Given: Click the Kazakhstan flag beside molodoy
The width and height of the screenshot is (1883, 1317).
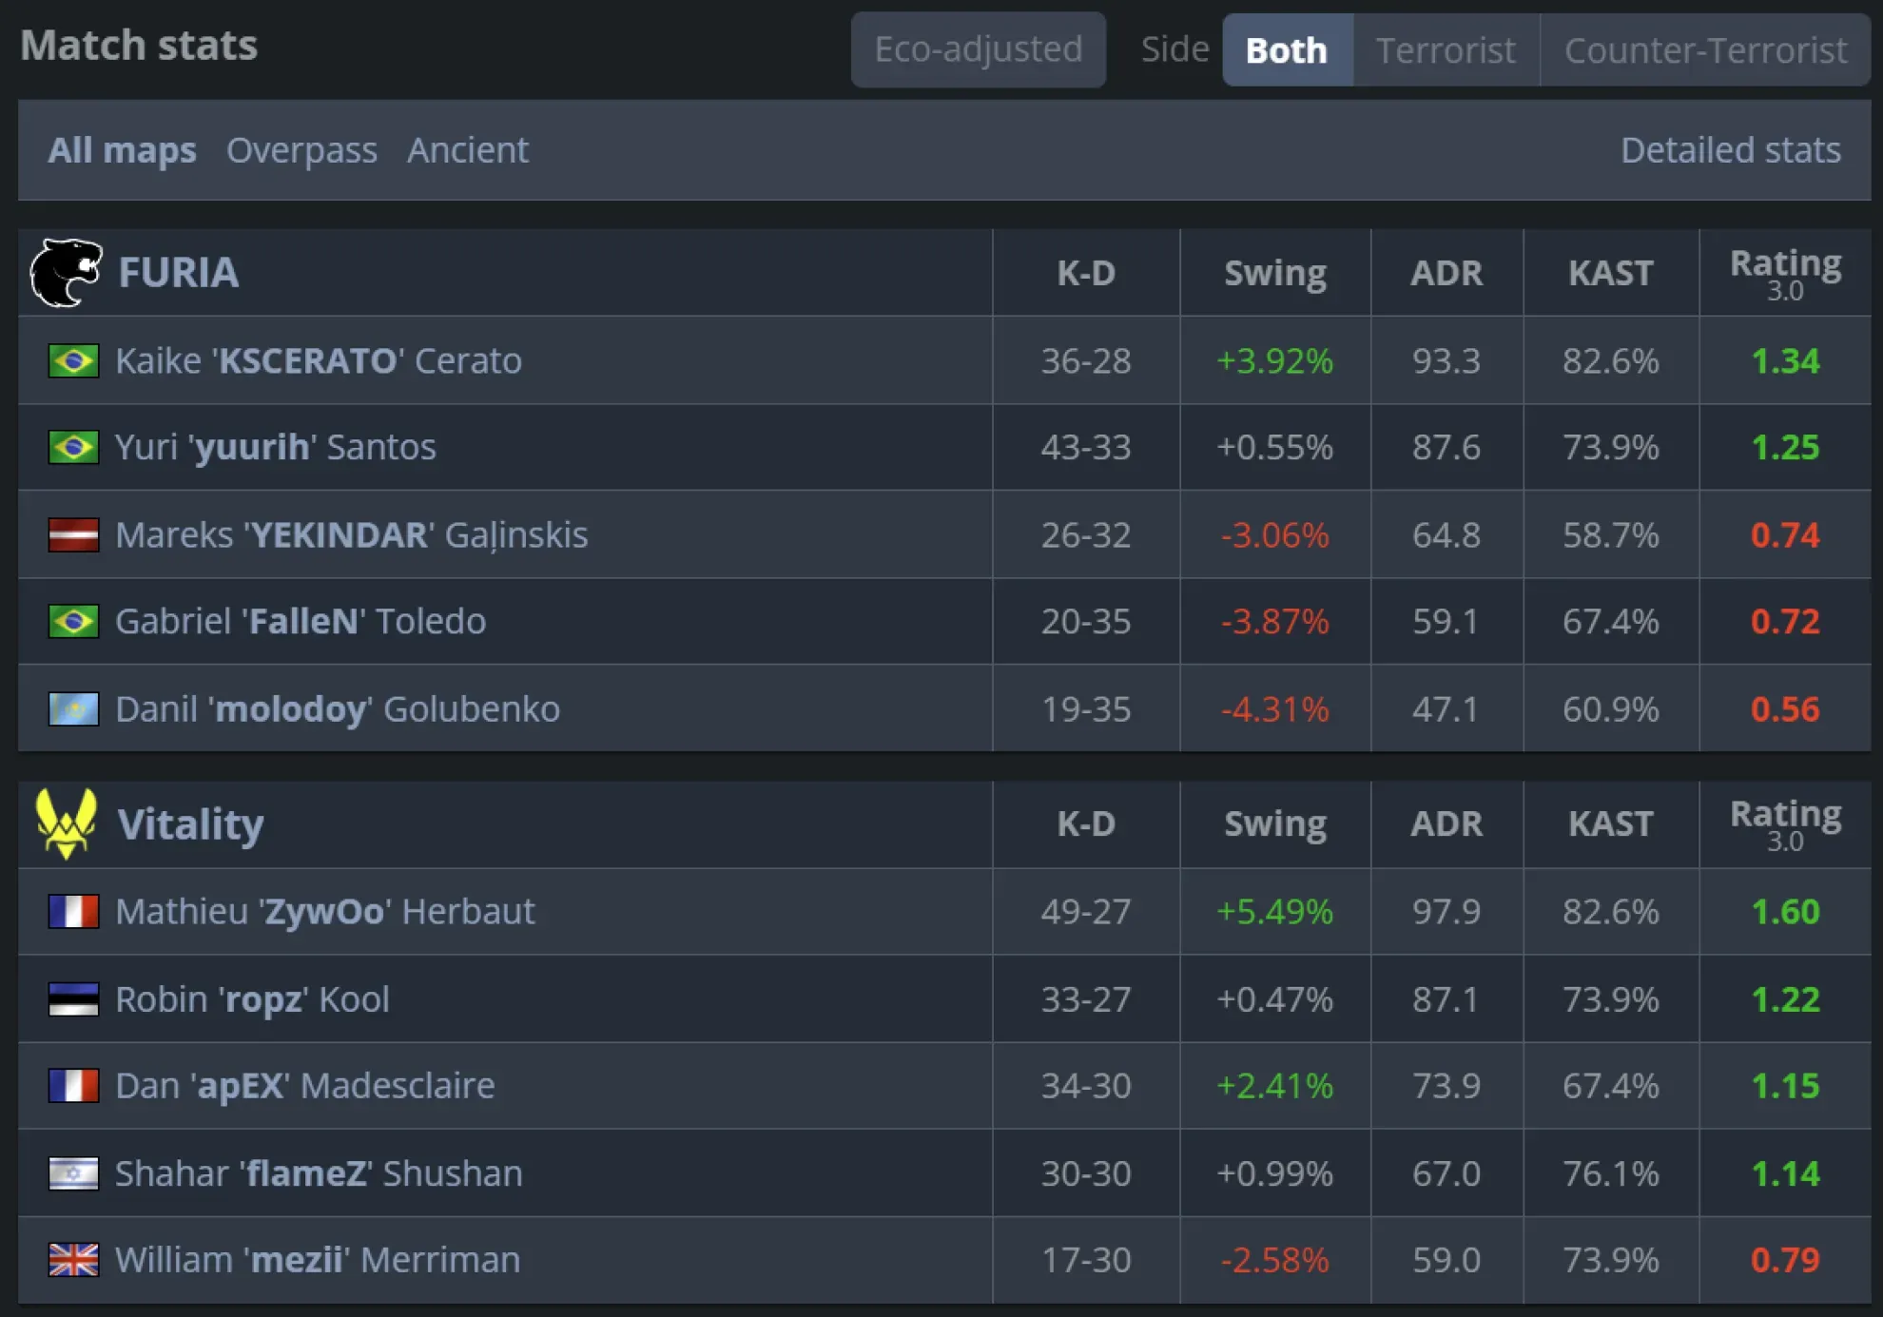Looking at the screenshot, I should tap(73, 709).
